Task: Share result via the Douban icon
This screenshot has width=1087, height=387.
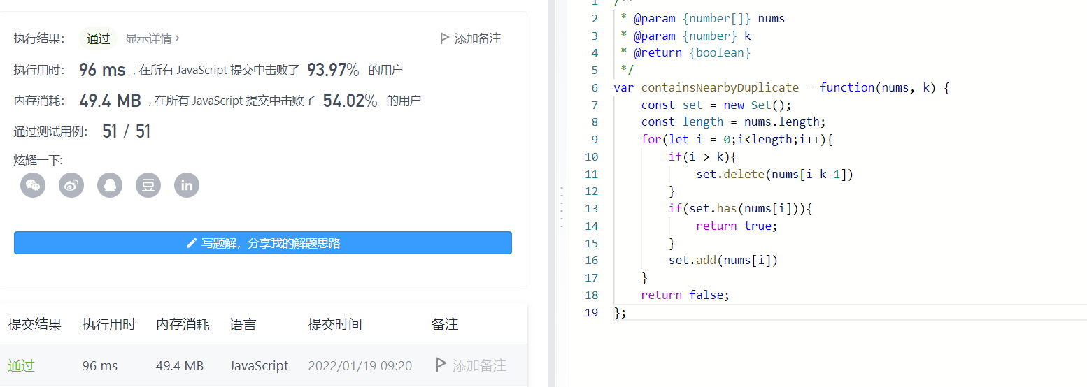Action: [x=148, y=185]
